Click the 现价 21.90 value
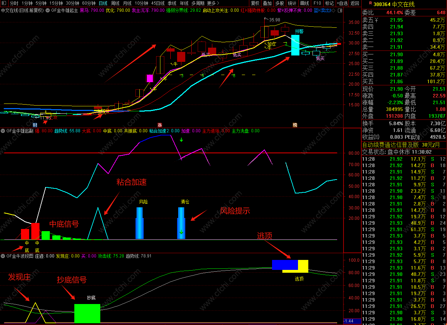Image resolution: width=447 pixels, height=325 pixels. 397,89
